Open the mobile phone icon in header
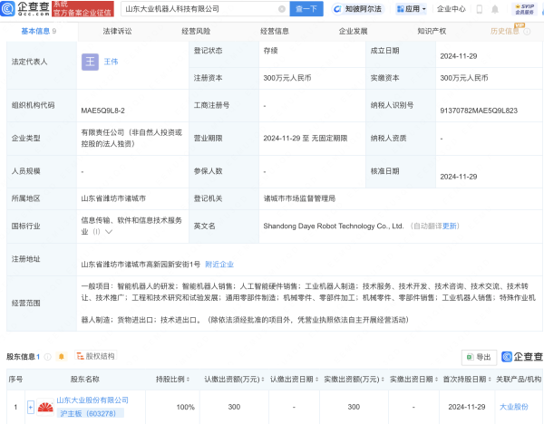 click(480, 9)
